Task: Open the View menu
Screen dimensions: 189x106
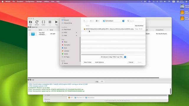Action: tap(53, 1)
